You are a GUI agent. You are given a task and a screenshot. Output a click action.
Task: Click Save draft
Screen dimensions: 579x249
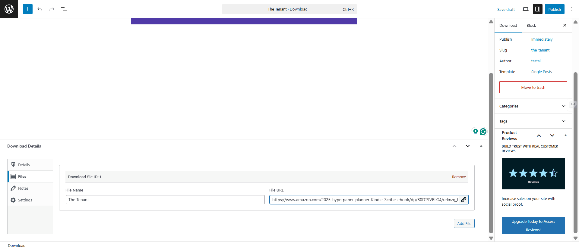(x=506, y=9)
